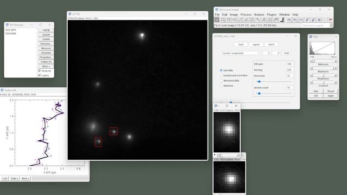This screenshot has width=347, height=195.
Task: Select the Oval selection tool
Action: 223,20
